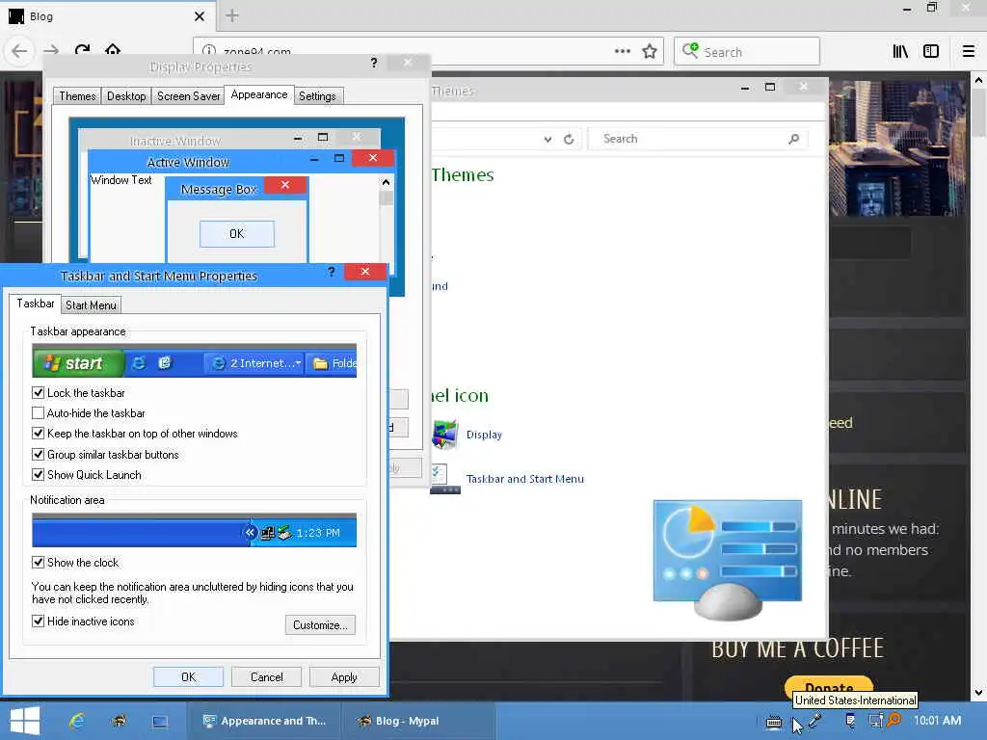The width and height of the screenshot is (987, 740).
Task: Click the Donate button
Action: pyautogui.click(x=829, y=687)
